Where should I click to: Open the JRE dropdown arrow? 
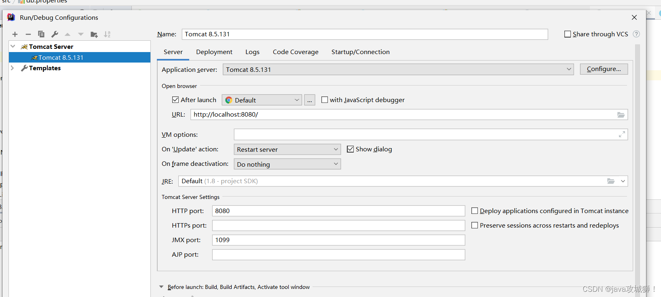point(623,181)
